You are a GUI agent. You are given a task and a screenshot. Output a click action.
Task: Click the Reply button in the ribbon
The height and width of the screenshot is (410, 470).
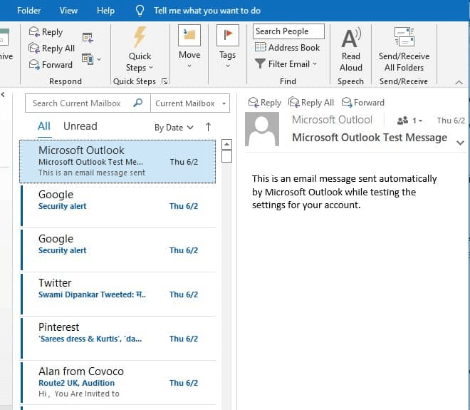[46, 32]
